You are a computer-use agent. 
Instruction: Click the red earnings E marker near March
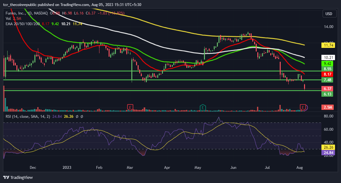click(x=130, y=107)
